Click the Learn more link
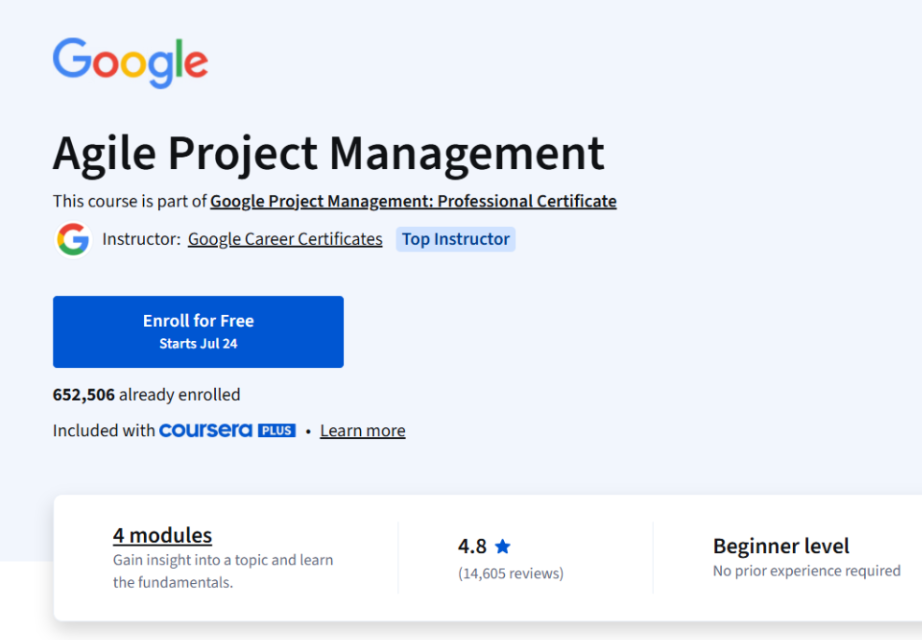 (362, 431)
